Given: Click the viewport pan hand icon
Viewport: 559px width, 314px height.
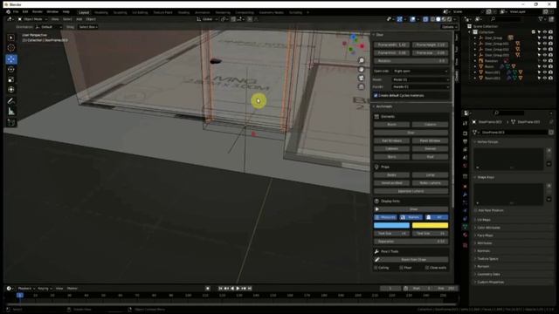Looking at the screenshot, I should point(361,70).
